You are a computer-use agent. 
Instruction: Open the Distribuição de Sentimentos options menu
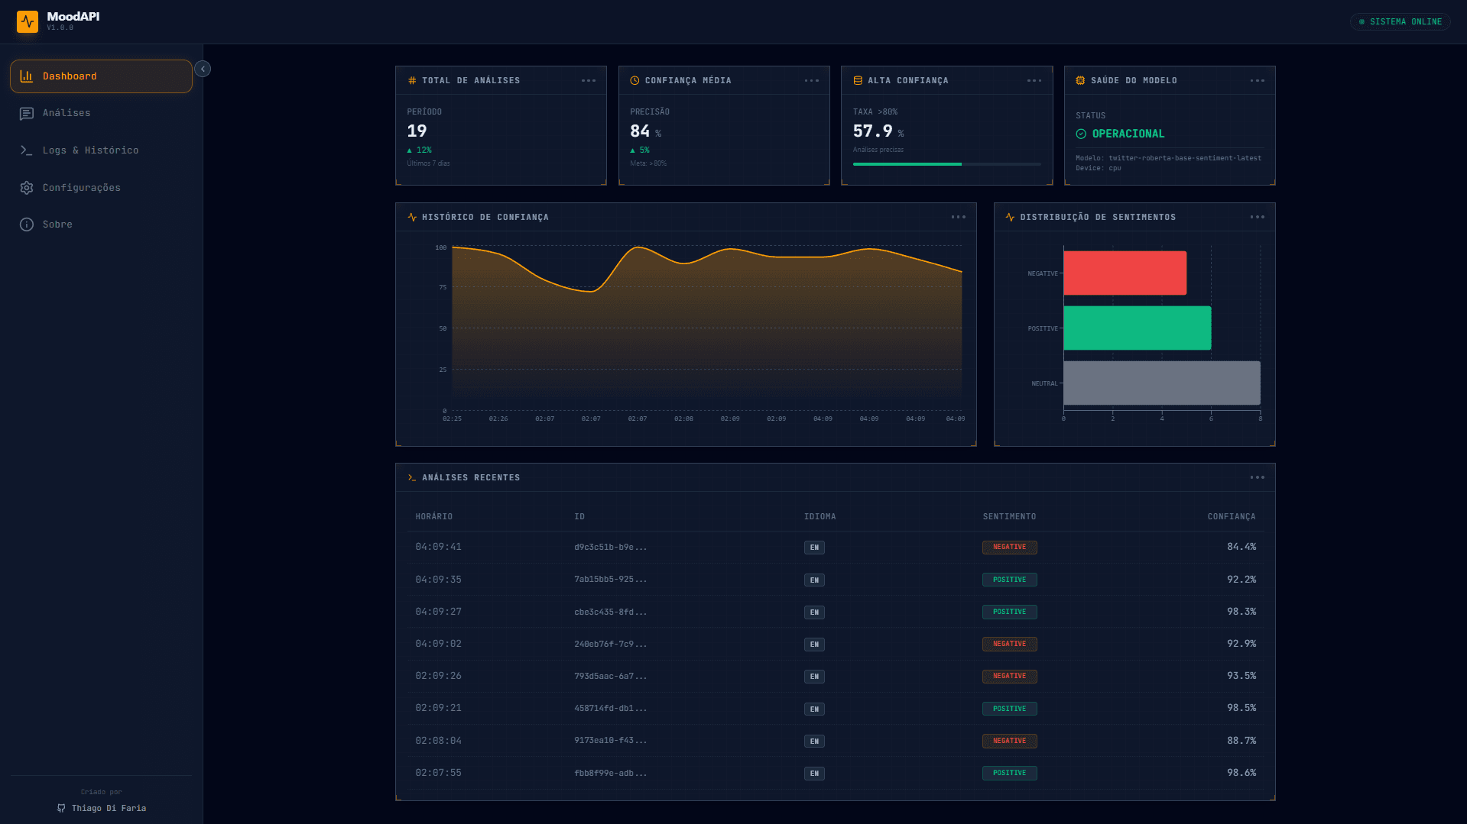point(1257,217)
